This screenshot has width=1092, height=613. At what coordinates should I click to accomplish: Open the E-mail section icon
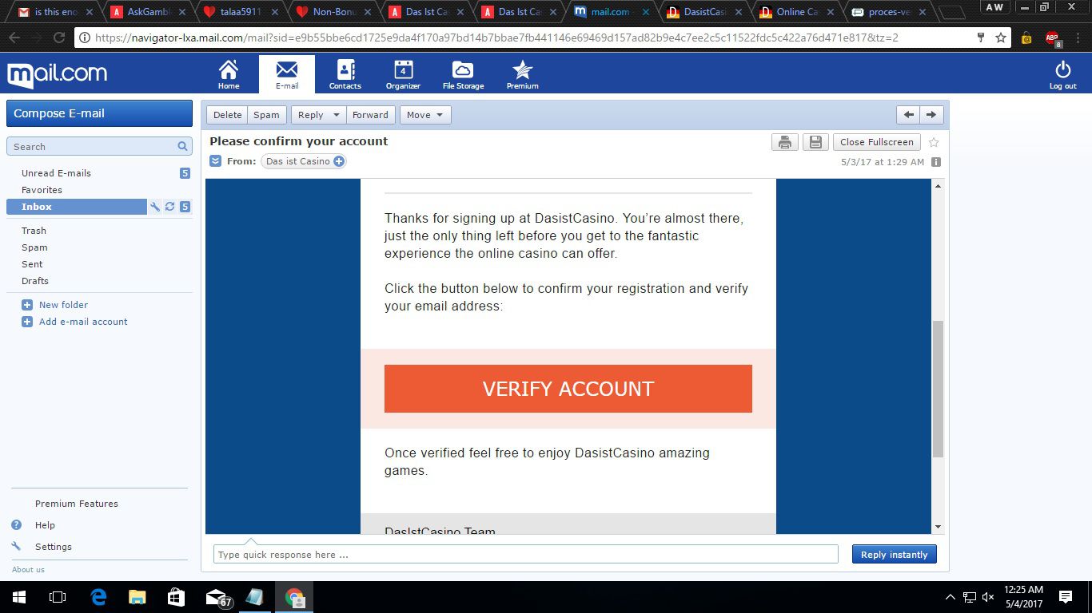(x=287, y=74)
